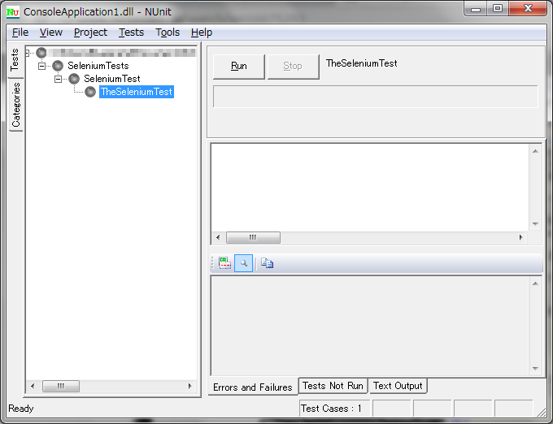Click right arrow of test tree scrollbar
The height and width of the screenshot is (424, 553).
(x=190, y=386)
